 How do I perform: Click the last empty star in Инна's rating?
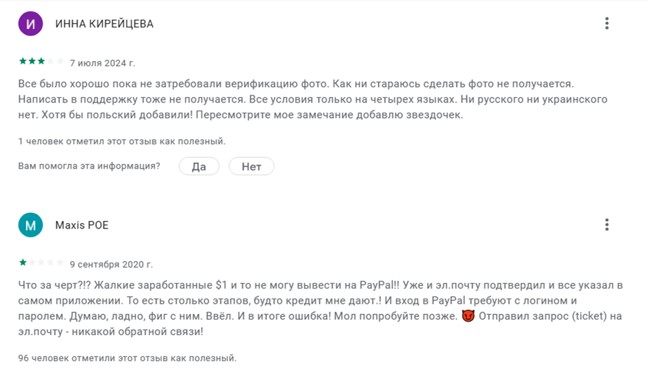[x=60, y=62]
